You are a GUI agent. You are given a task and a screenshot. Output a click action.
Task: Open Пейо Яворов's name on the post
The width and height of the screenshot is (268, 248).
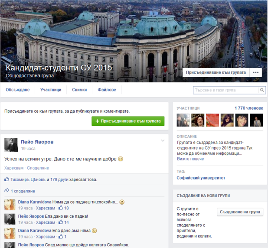[x=37, y=142]
